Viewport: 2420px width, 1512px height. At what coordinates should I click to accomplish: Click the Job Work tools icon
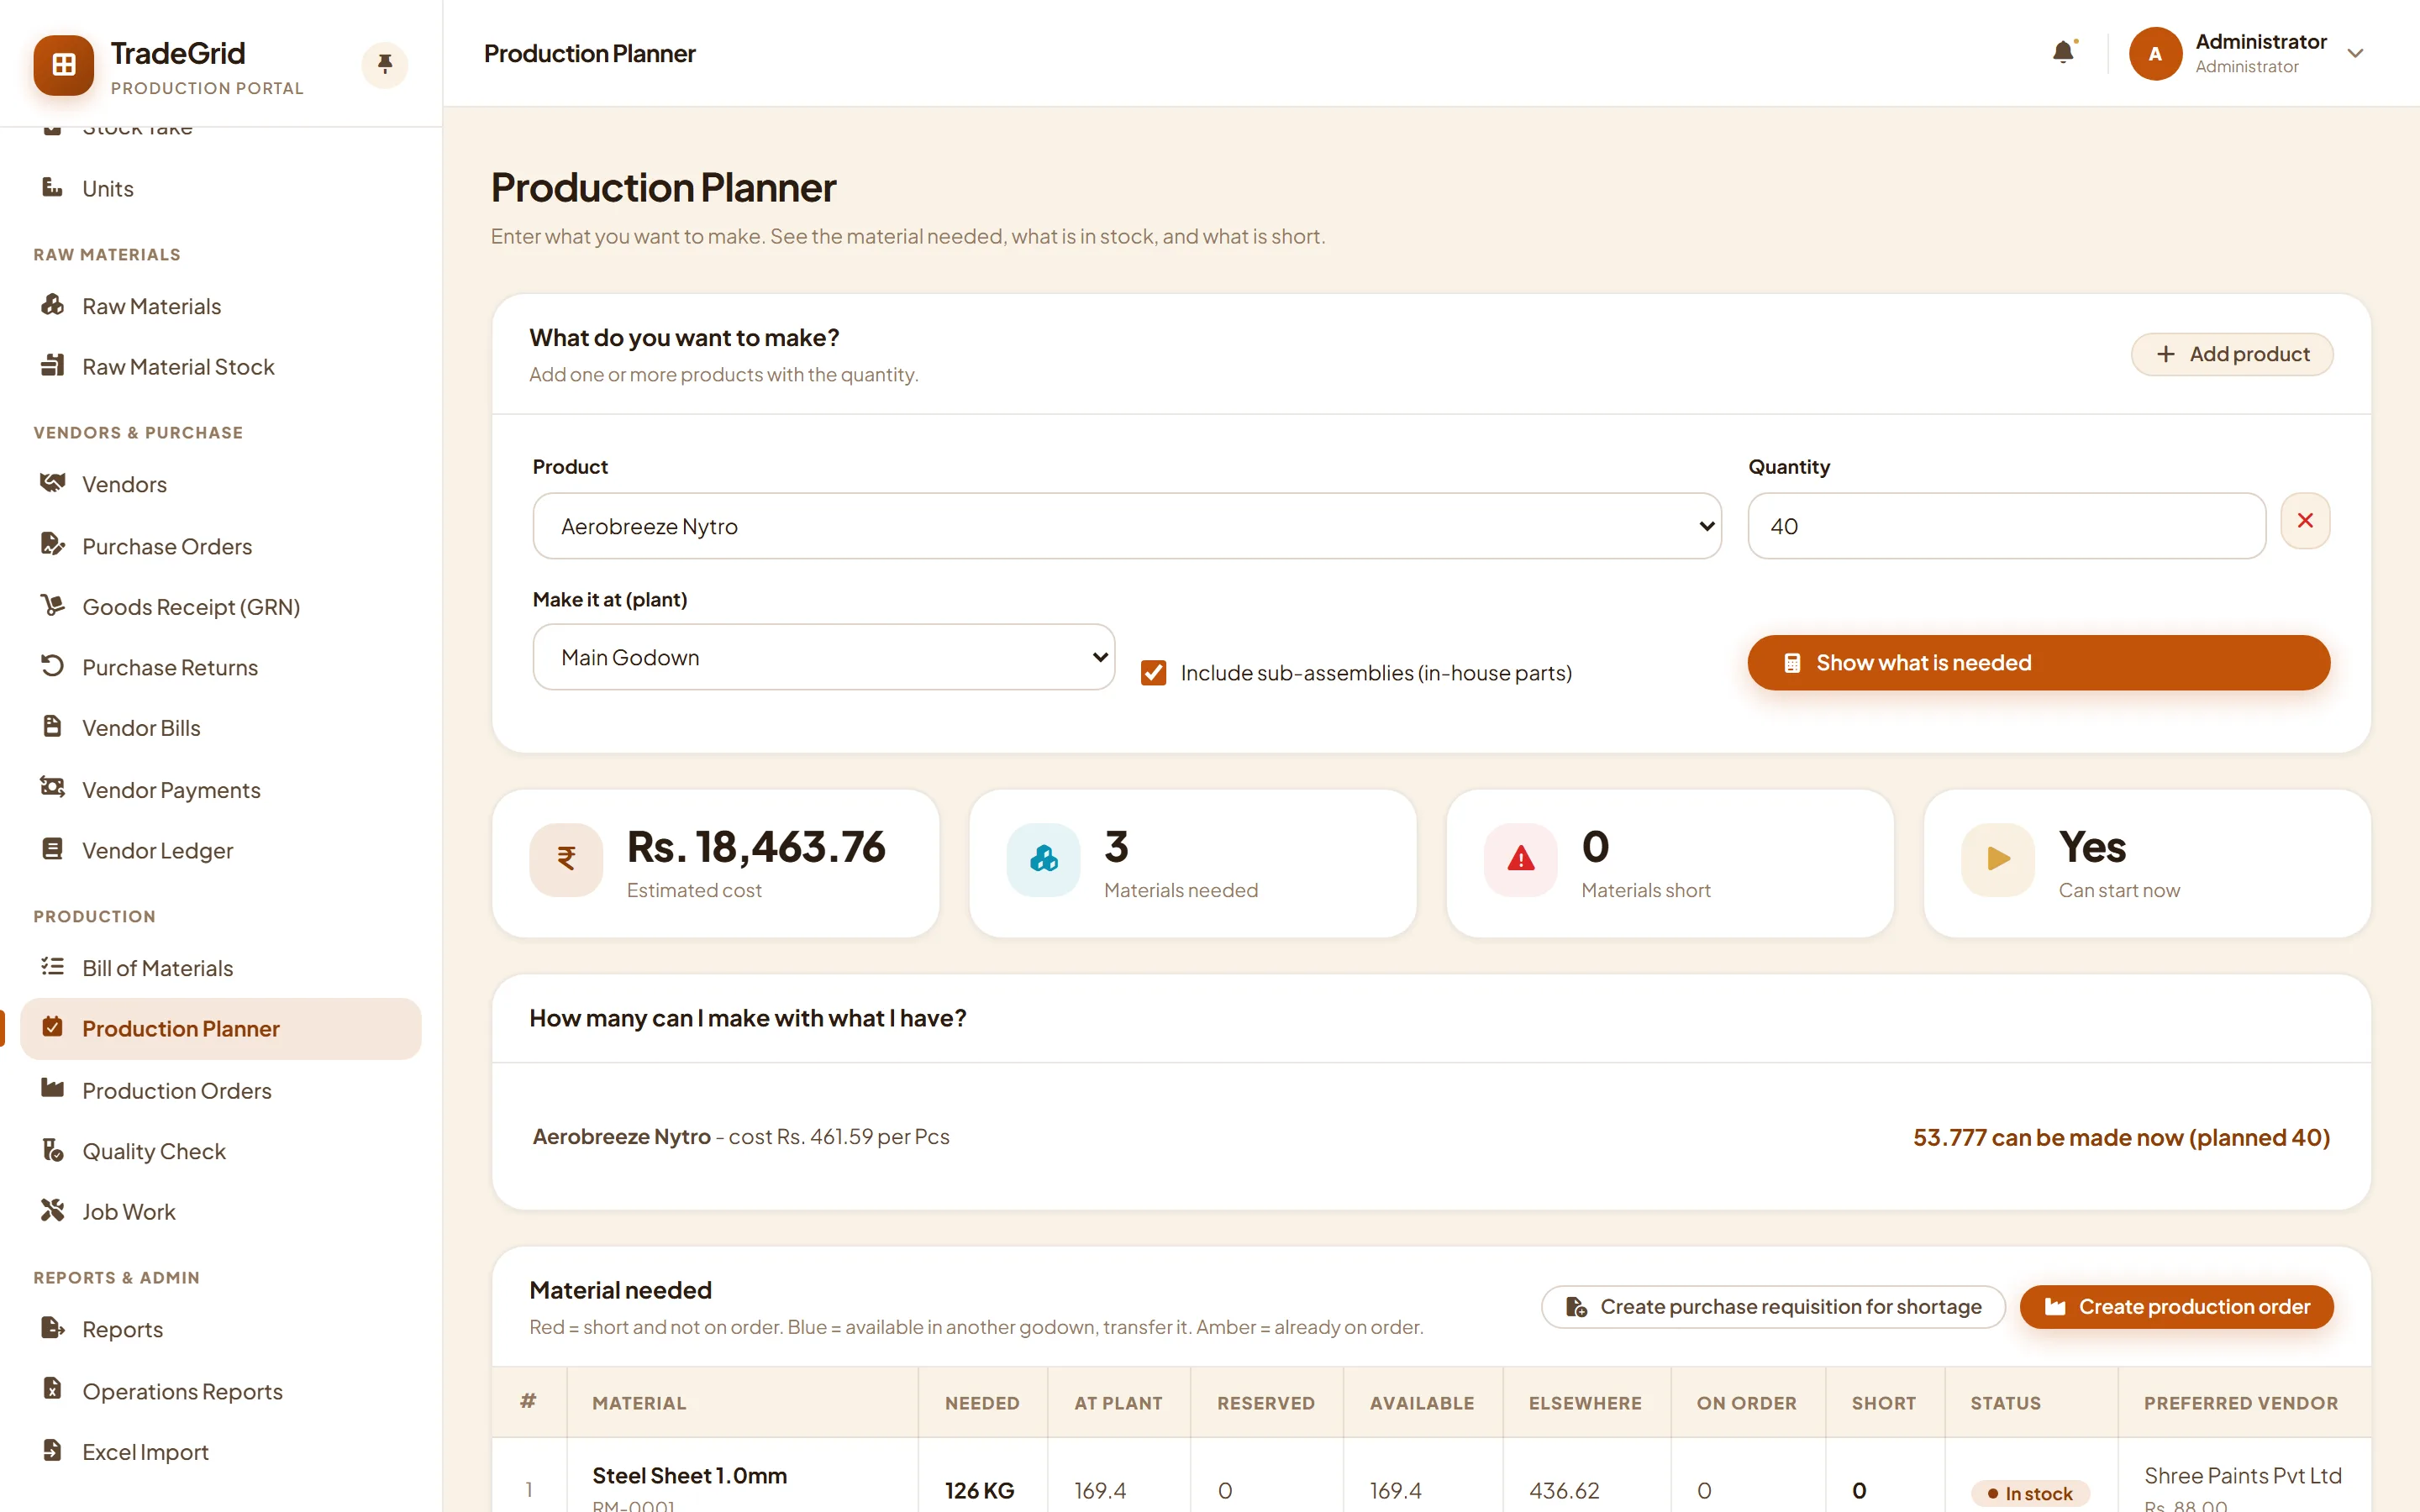[52, 1210]
